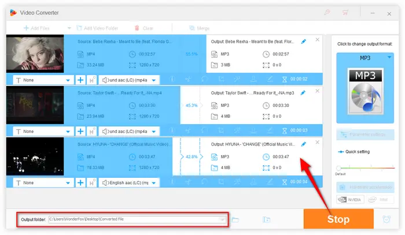Edit HYUNA output name pencil icon
The height and width of the screenshot is (235, 405).
304,144
